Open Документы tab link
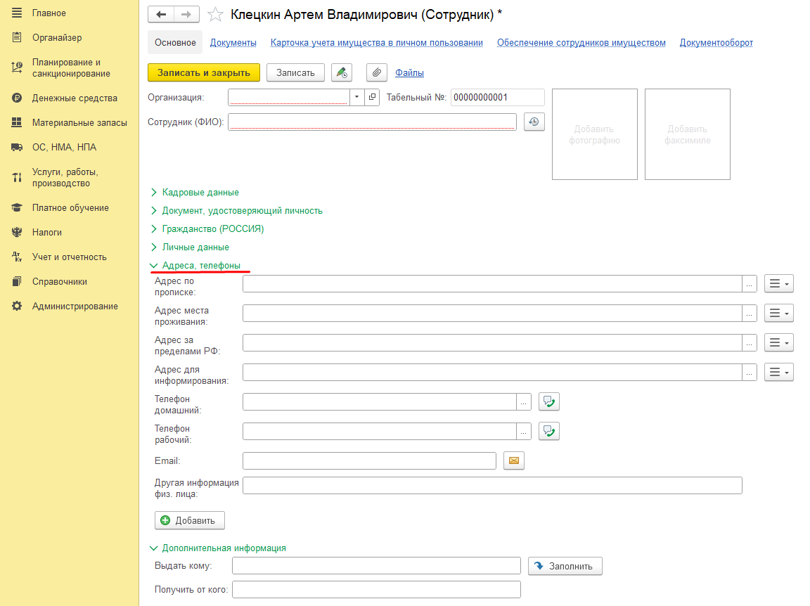Screen dimensions: 810x606 (x=233, y=43)
